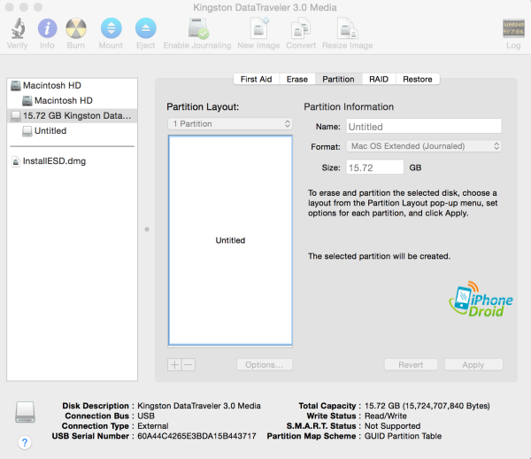Viewport: 531px width, 459px height.
Task: Click the Kingston drive icon at bottom
Action: [x=25, y=412]
